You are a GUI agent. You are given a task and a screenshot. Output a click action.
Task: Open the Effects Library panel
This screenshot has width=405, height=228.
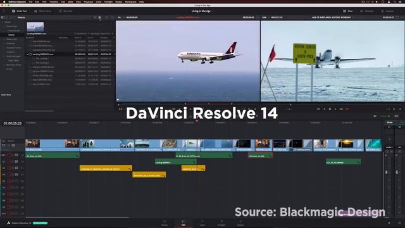43,11
